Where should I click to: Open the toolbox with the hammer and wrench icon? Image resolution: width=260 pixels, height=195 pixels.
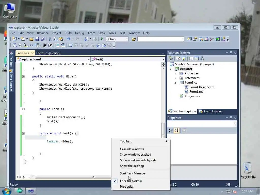212,39
